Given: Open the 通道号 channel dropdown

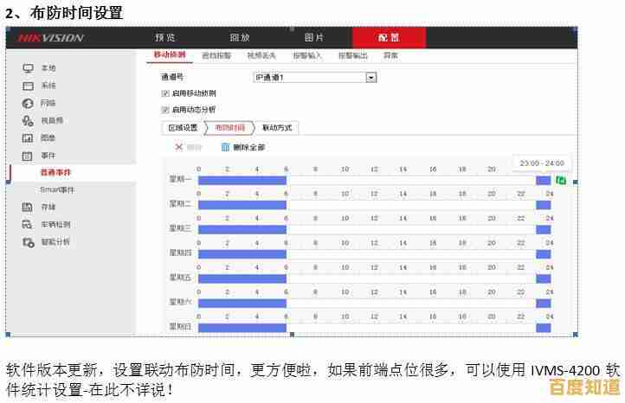Looking at the screenshot, I should (x=371, y=77).
